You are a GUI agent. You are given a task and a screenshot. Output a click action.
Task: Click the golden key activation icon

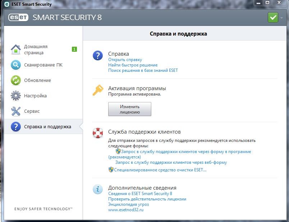(x=97, y=91)
